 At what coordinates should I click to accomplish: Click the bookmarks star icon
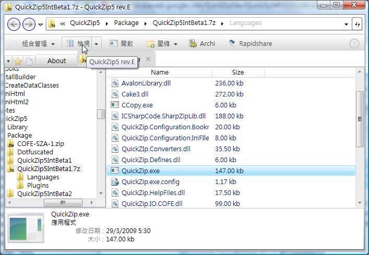18,61
